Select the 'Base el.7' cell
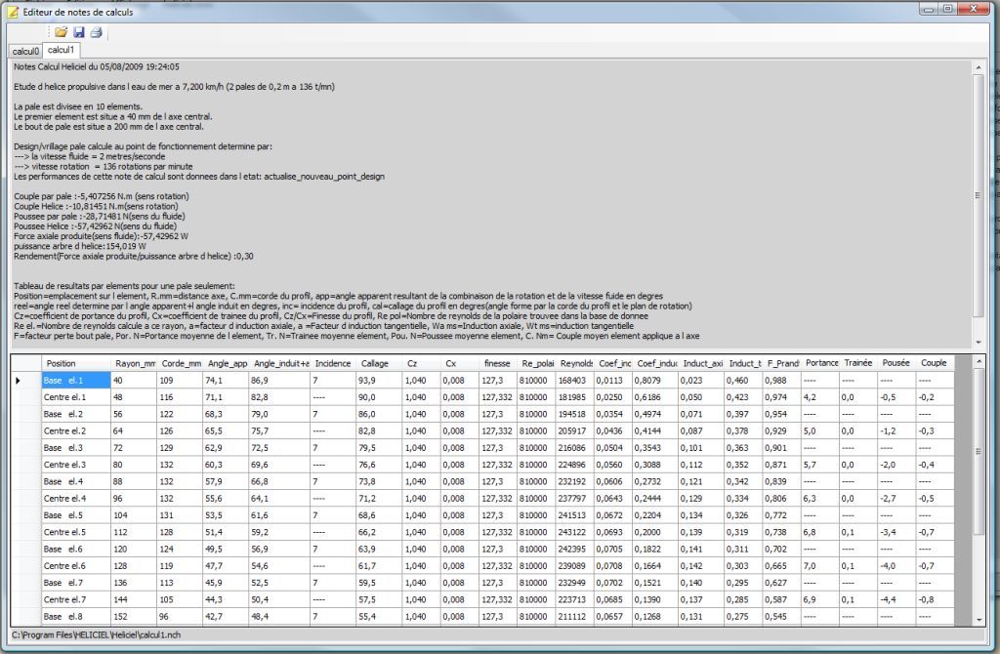 (76, 584)
